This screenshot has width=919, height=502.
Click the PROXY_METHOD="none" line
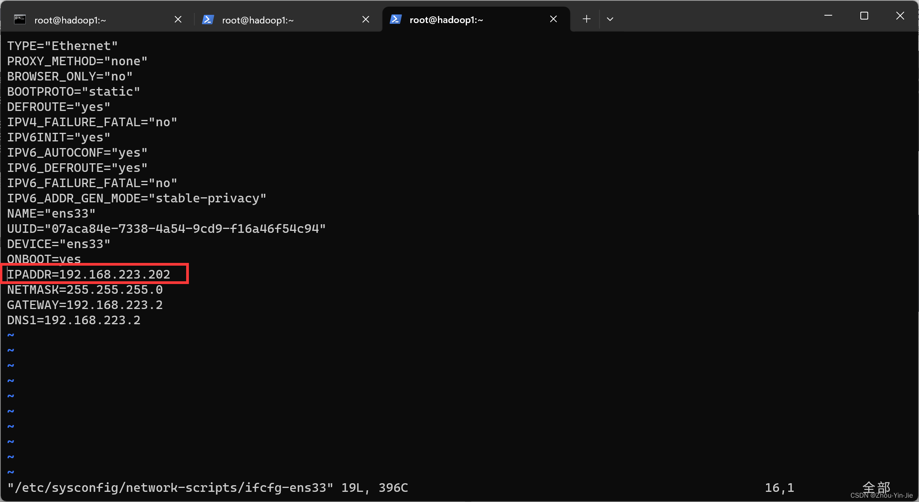77,61
